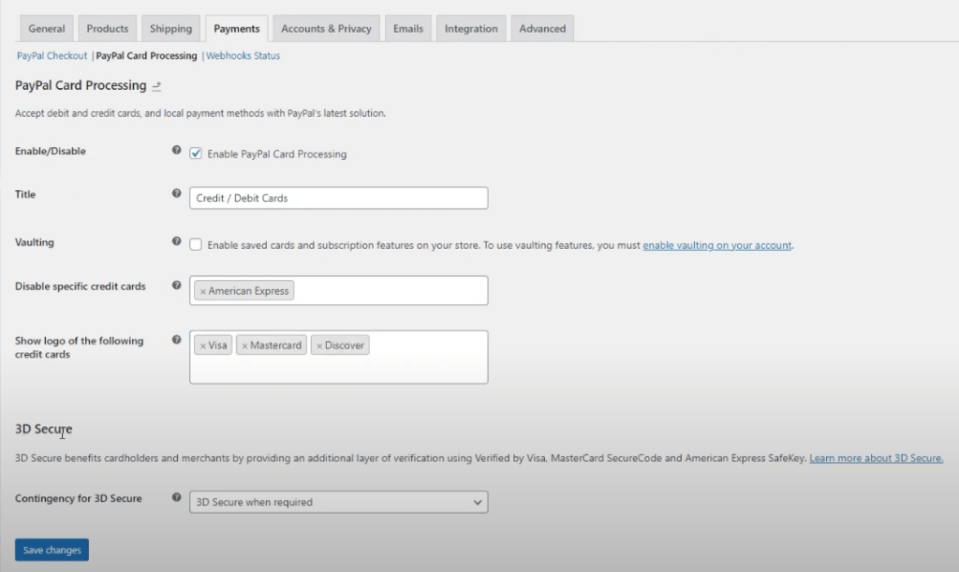The image size is (959, 572).
Task: Open the Contingency for 3D Secure dropdown
Action: (338, 503)
